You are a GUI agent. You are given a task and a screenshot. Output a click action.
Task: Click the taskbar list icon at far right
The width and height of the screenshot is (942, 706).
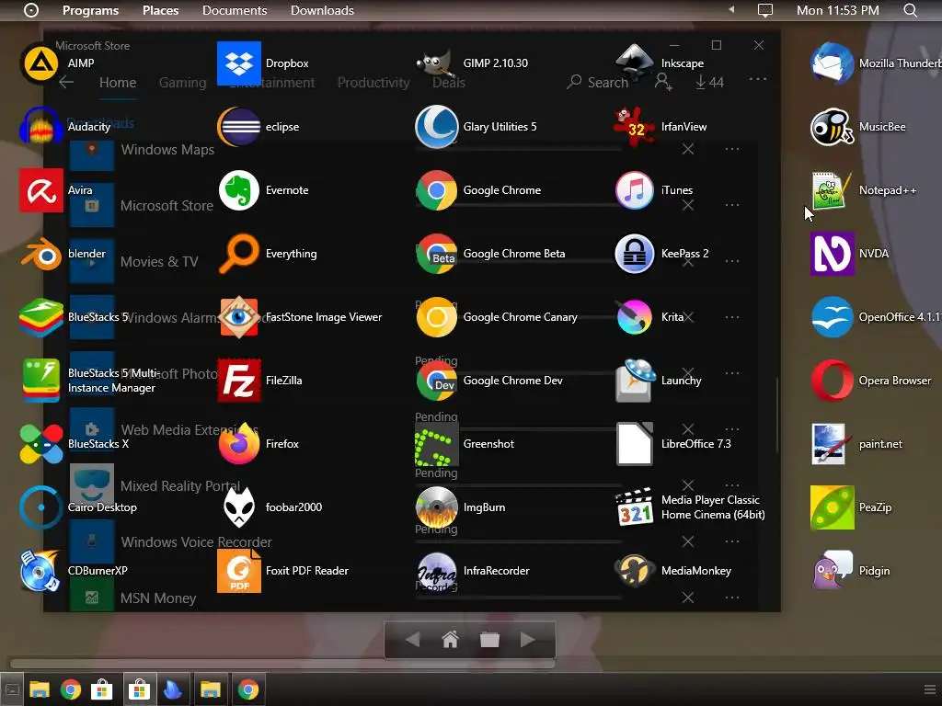click(x=929, y=689)
